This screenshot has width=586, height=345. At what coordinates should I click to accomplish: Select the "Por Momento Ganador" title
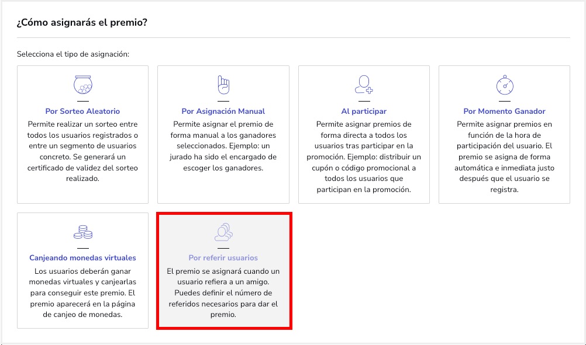[x=504, y=111]
